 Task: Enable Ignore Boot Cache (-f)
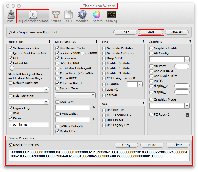(10, 53)
